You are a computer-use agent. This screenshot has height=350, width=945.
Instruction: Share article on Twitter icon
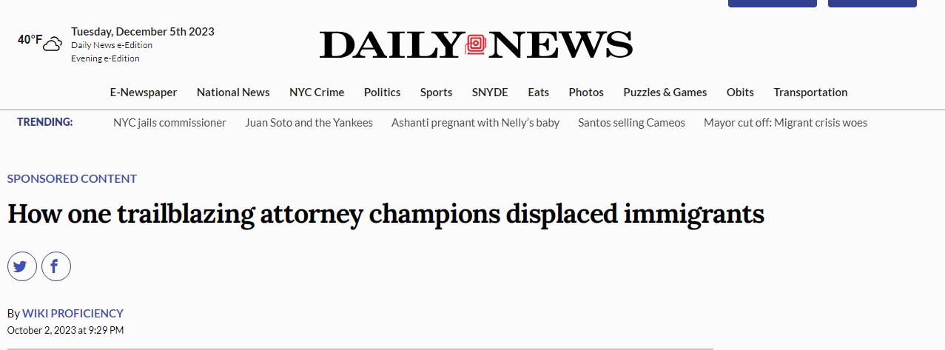[x=21, y=266]
